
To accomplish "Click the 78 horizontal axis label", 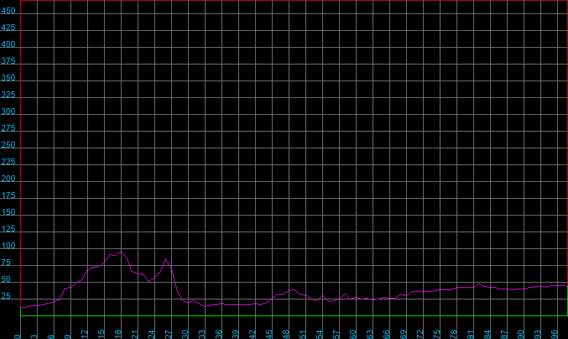I will [x=454, y=334].
